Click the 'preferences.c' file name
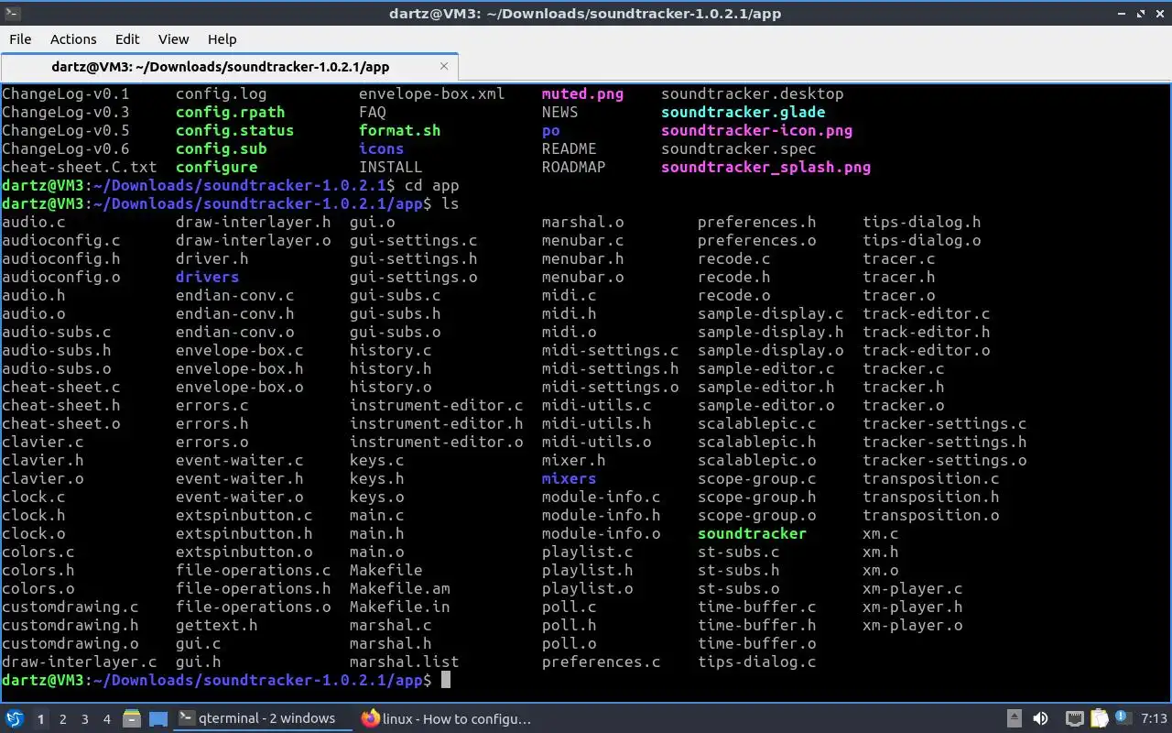The height and width of the screenshot is (733, 1172). tap(602, 662)
